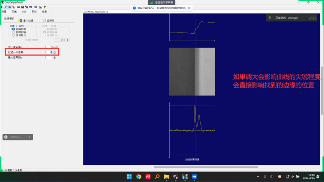The height and width of the screenshot is (182, 324).
Task: Click the vertical scrollbar at right of display
Action: click(x=322, y=91)
